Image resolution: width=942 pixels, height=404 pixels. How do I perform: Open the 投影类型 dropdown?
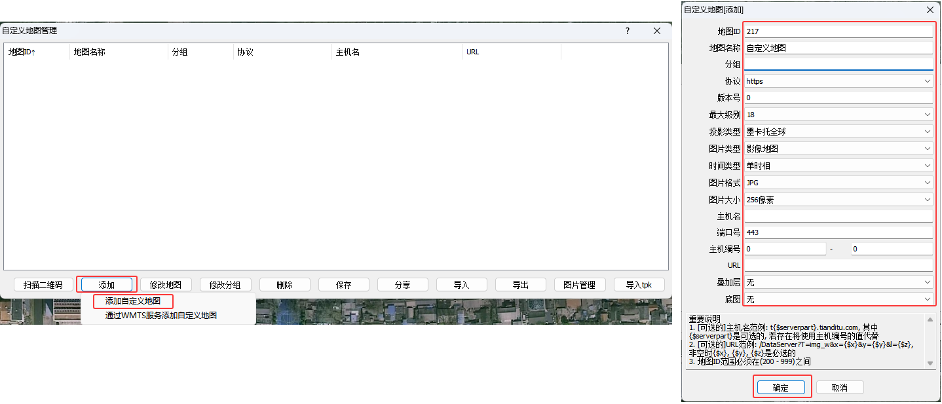pyautogui.click(x=838, y=132)
